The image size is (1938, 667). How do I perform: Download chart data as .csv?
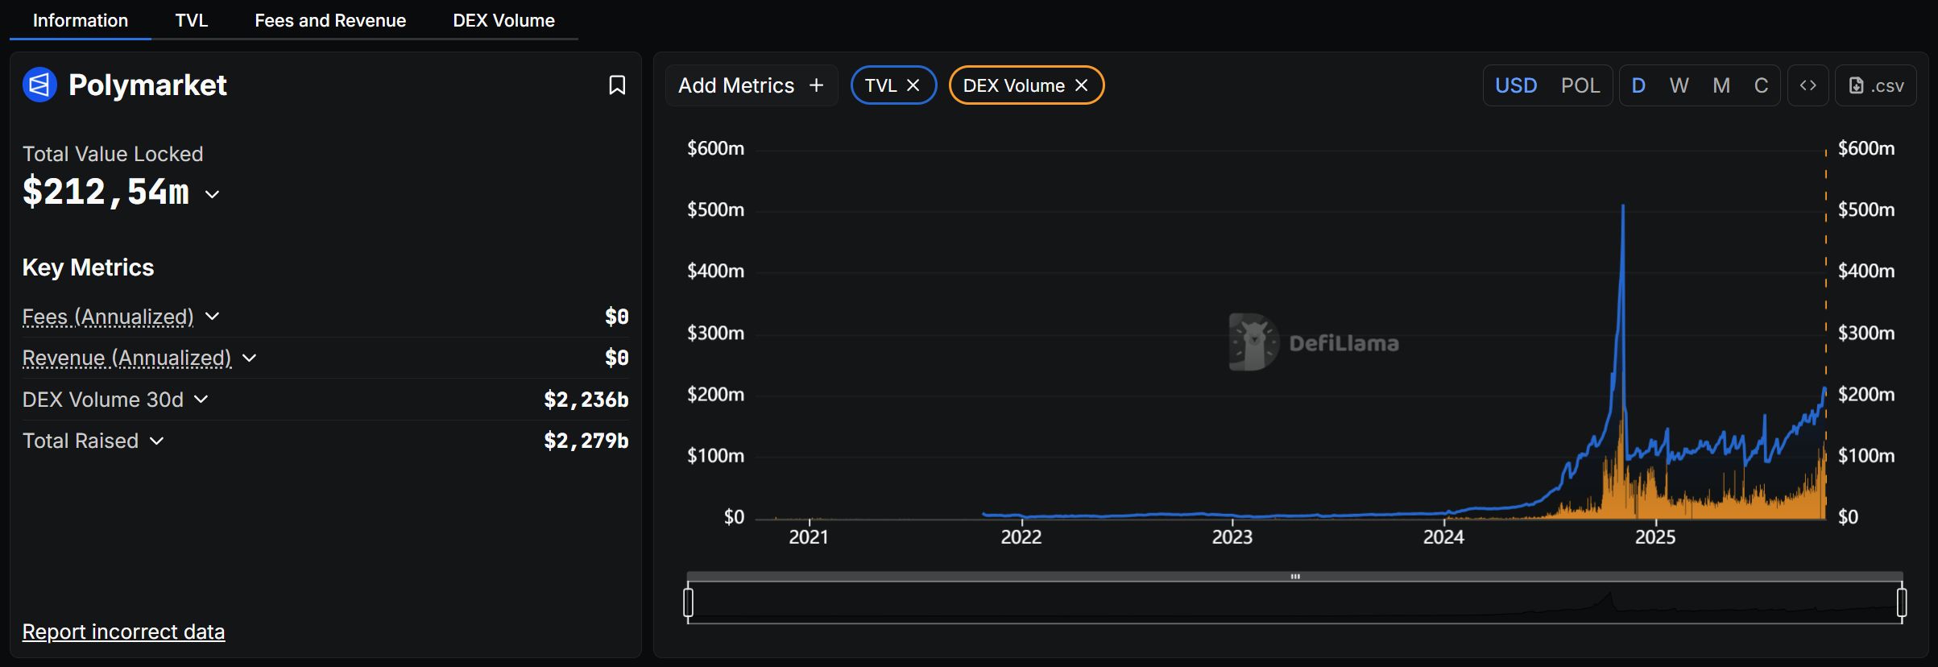pos(1876,85)
